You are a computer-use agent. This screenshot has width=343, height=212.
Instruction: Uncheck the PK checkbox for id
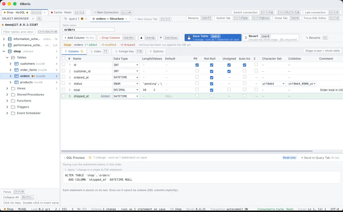[x=197, y=65]
